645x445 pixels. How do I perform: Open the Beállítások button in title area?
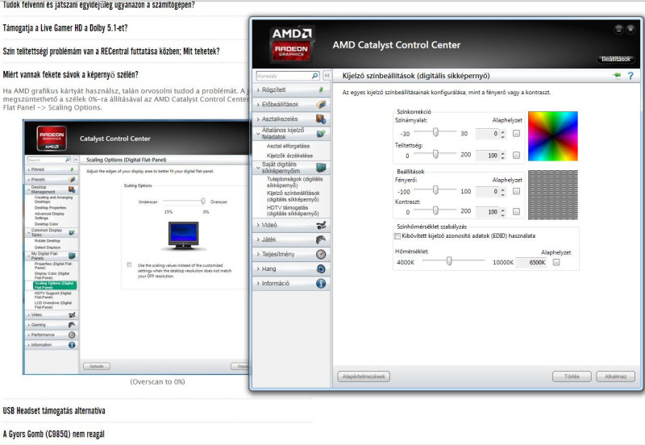(616, 59)
